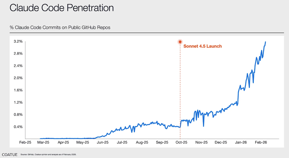Click the Jun-25 x-axis label

pos(103,142)
